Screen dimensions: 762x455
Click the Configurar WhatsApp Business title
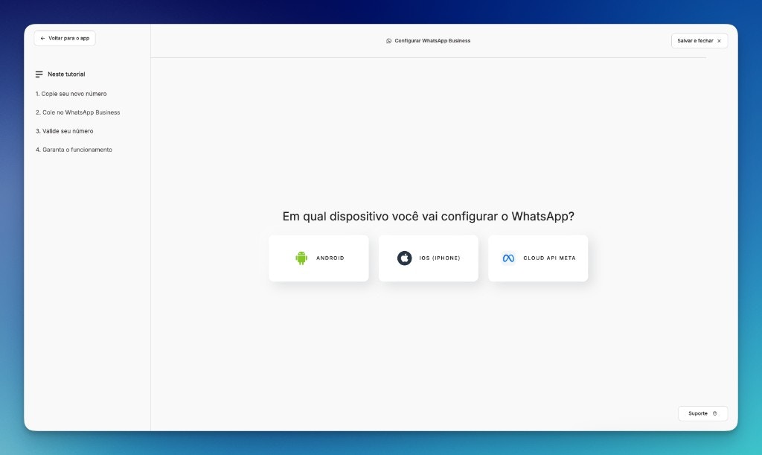click(x=432, y=41)
